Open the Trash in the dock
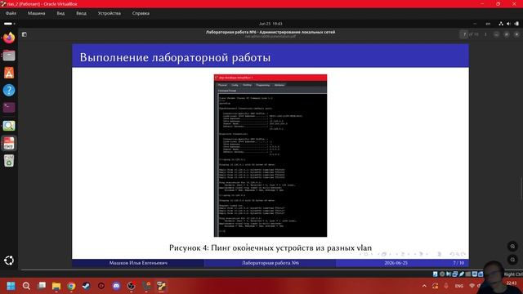This screenshot has width=523, height=294. [x=9, y=161]
